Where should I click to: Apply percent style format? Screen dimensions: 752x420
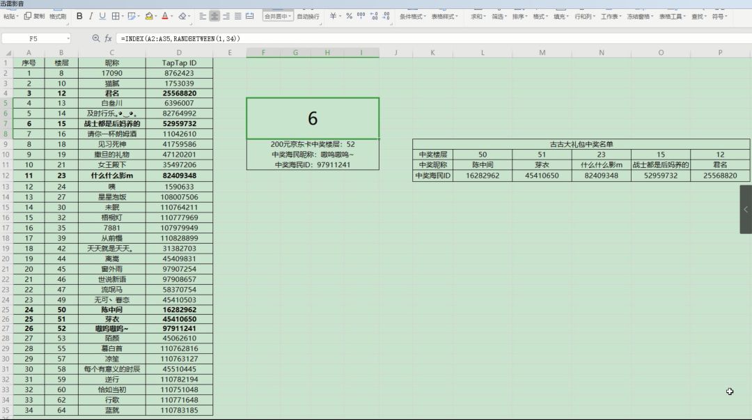349,16
